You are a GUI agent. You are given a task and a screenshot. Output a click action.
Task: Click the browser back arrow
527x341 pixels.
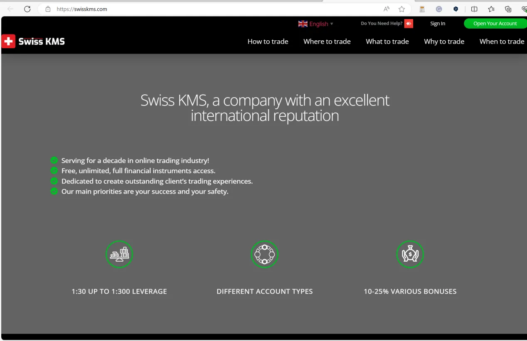tap(10, 9)
